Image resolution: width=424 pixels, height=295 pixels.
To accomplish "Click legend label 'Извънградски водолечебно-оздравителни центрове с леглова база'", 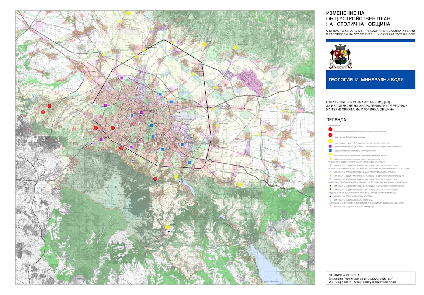I will 362,143.
